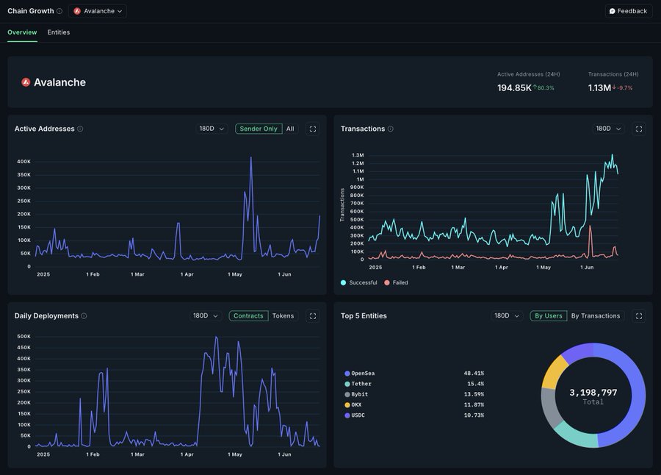This screenshot has width=661, height=475.
Task: Click the info icon next to Daily Deployments
Action: [84, 316]
